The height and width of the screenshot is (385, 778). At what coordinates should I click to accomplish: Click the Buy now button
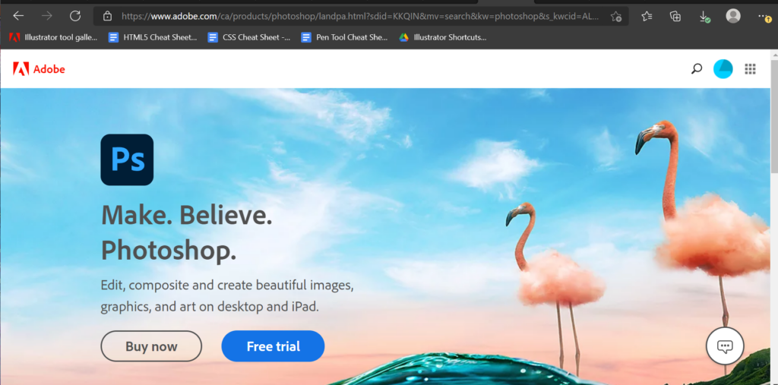point(151,346)
